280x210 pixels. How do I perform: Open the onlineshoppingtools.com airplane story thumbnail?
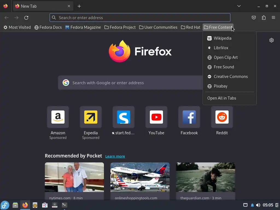[x=140, y=177]
